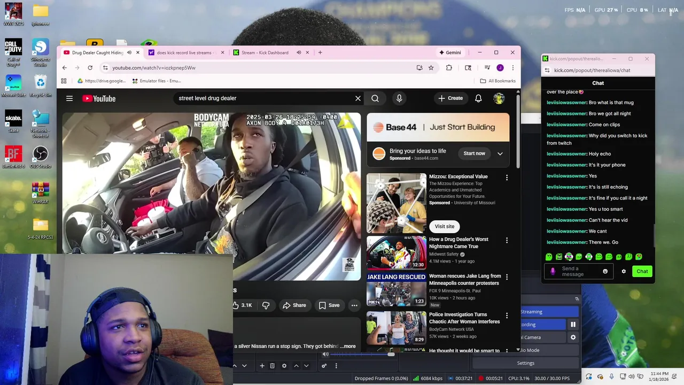Open All Bookmarks folder
Screen dimensions: 684x385
click(x=498, y=81)
